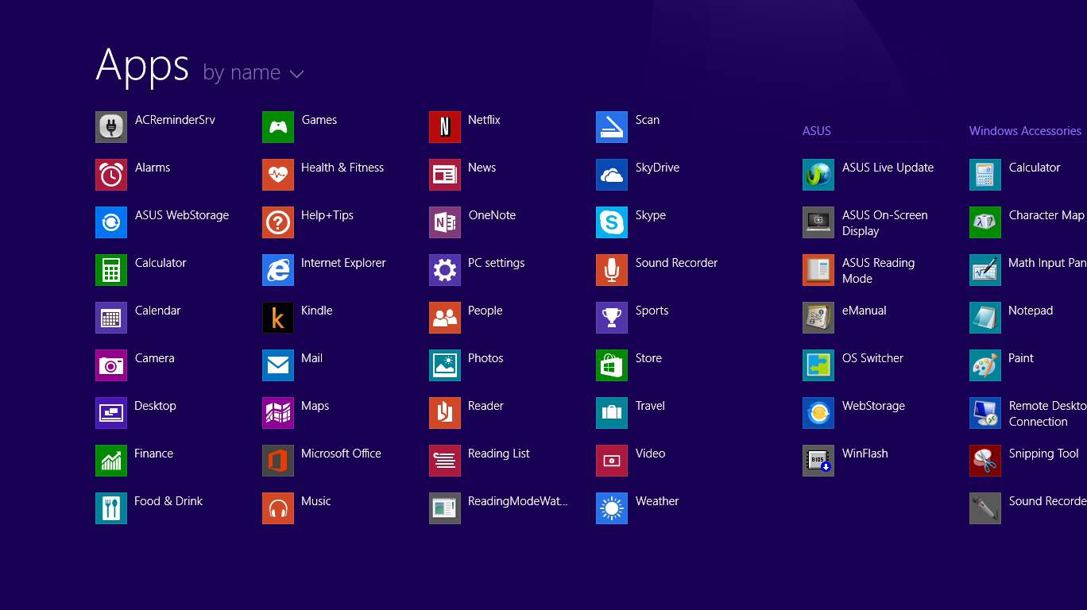1087x610 pixels.
Task: Click the 'ASUS Live Update' label
Action: (888, 168)
